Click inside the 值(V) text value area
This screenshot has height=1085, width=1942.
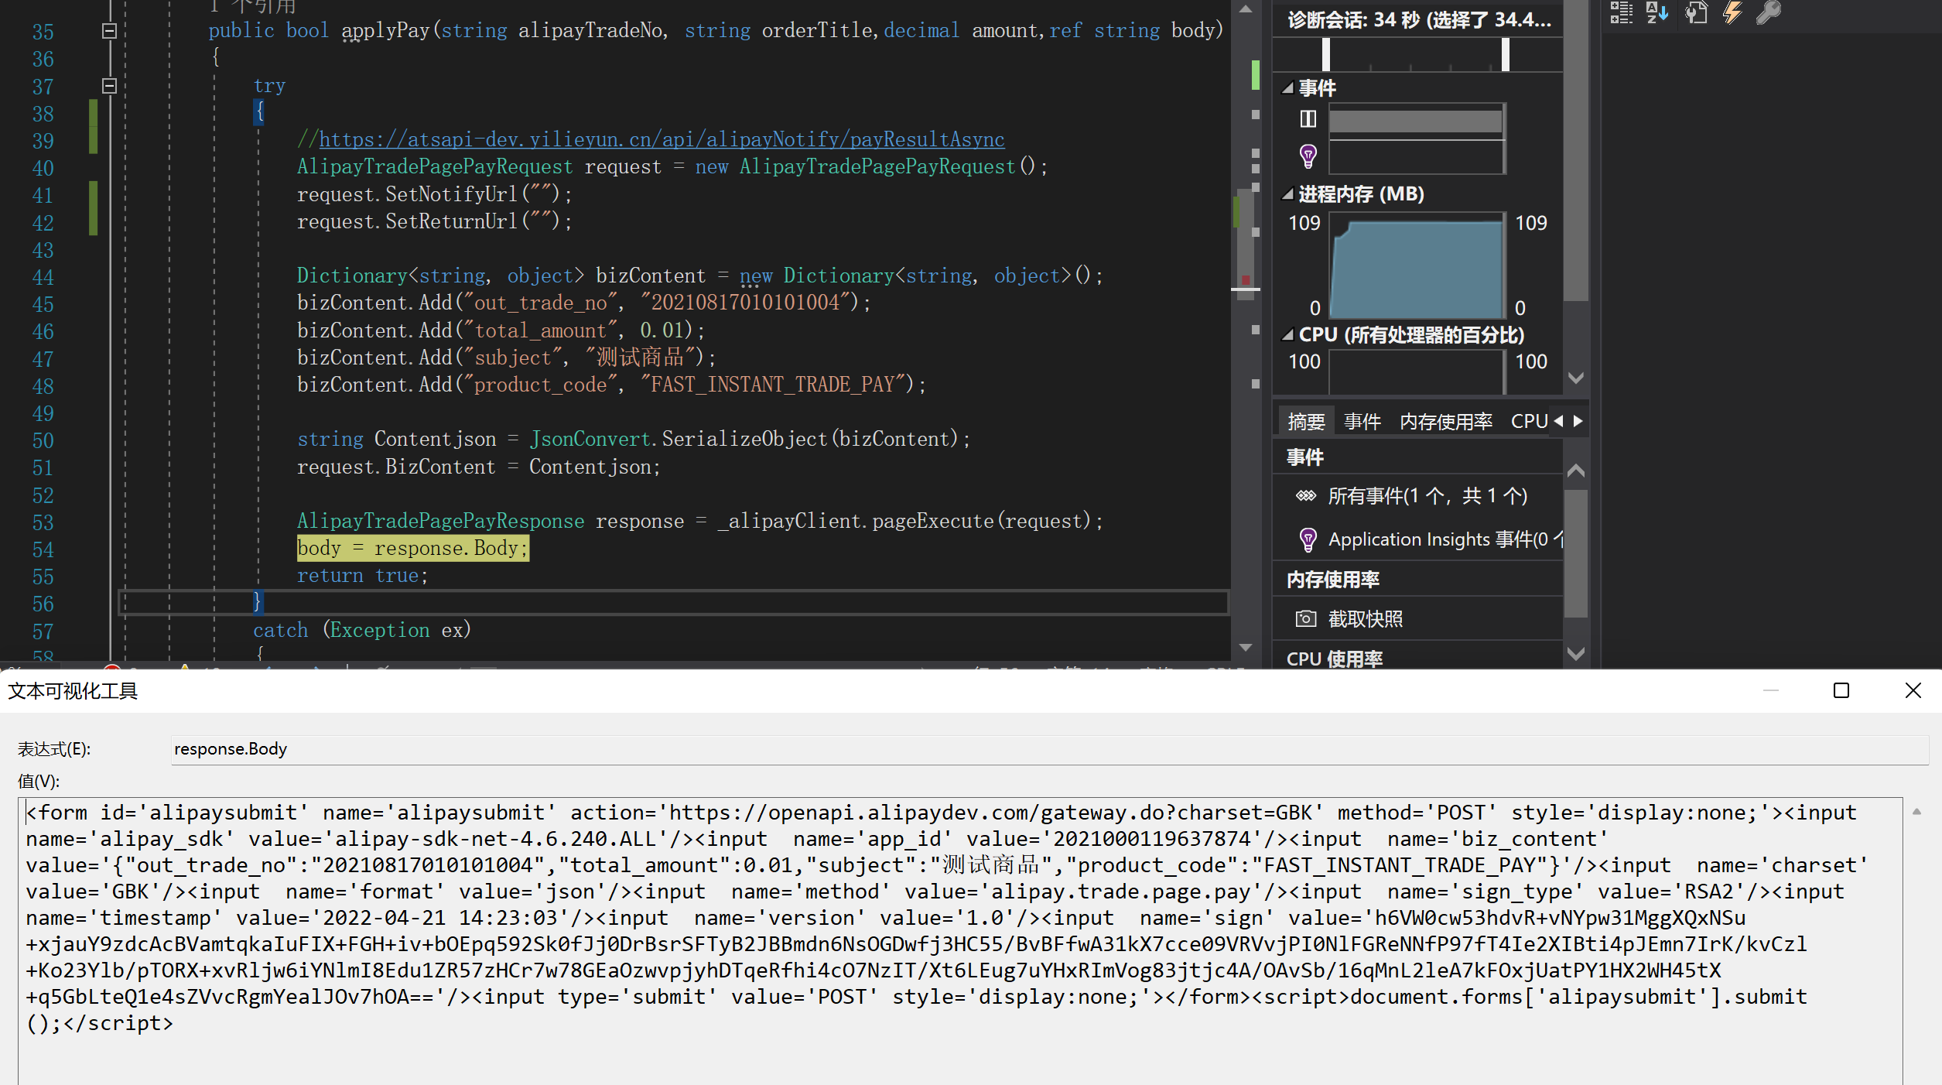coord(959,940)
